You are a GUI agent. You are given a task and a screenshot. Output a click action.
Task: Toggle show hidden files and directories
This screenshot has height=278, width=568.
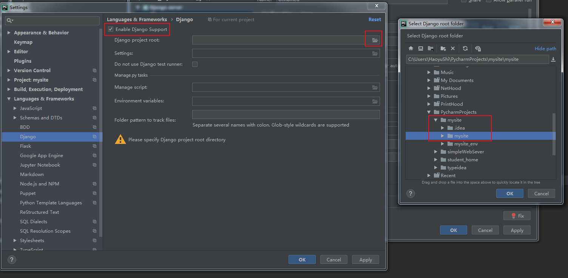click(478, 48)
